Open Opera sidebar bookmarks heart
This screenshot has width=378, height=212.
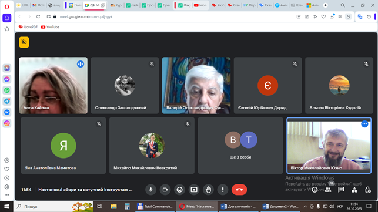6,169
